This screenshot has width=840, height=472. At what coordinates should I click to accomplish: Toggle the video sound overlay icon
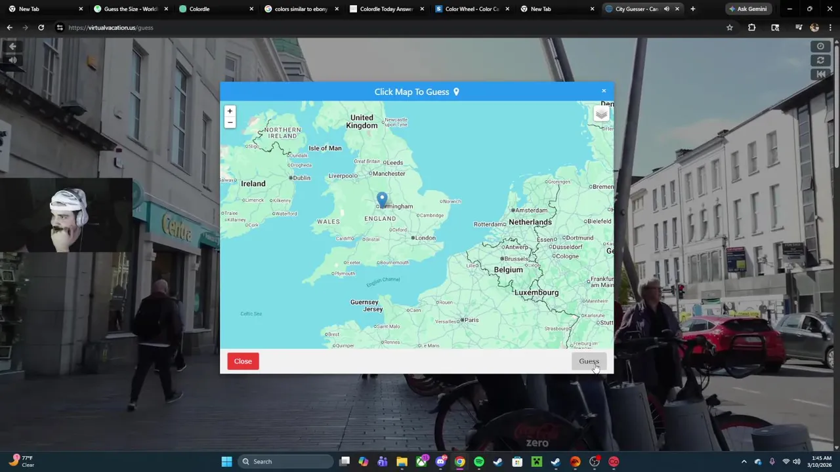click(x=12, y=60)
